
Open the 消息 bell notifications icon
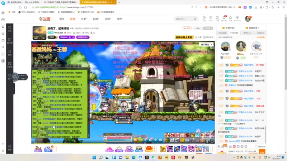(x=230, y=19)
